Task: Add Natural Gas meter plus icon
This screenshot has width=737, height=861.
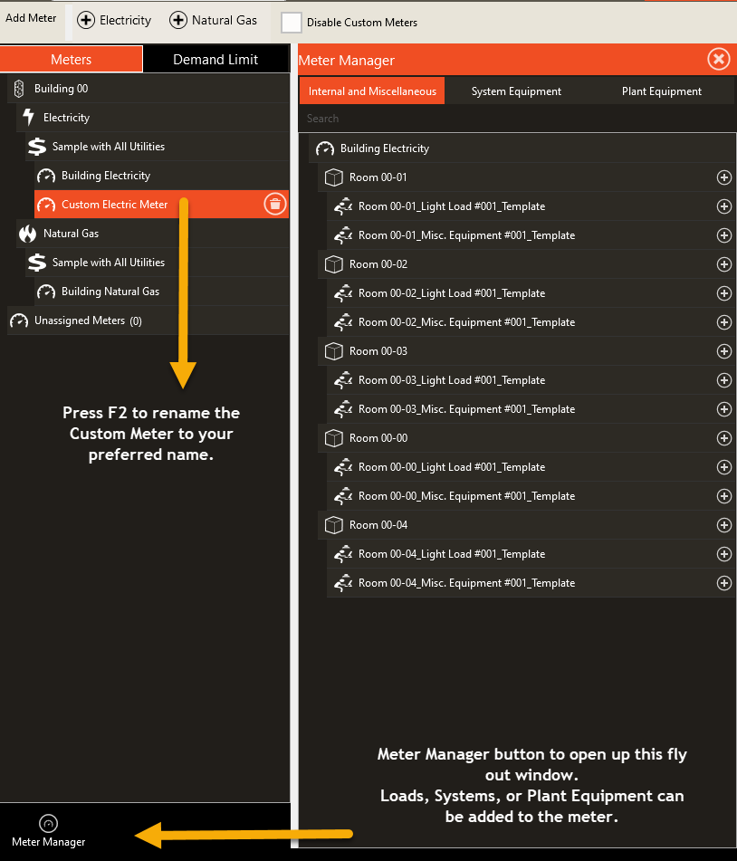Action: 178,20
